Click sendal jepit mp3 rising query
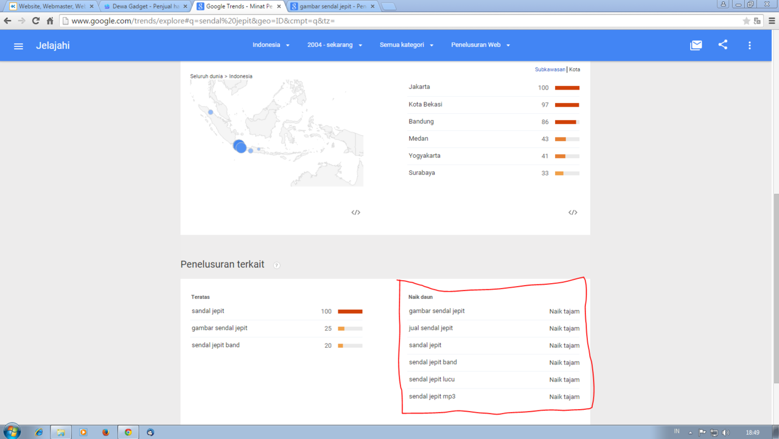The image size is (779, 439). pyautogui.click(x=432, y=396)
